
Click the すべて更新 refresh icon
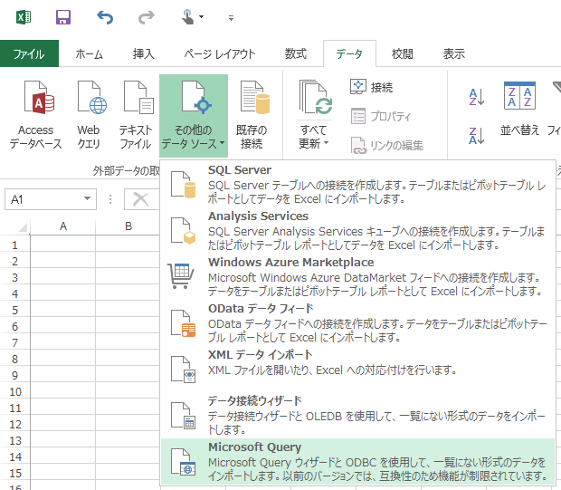point(315,98)
